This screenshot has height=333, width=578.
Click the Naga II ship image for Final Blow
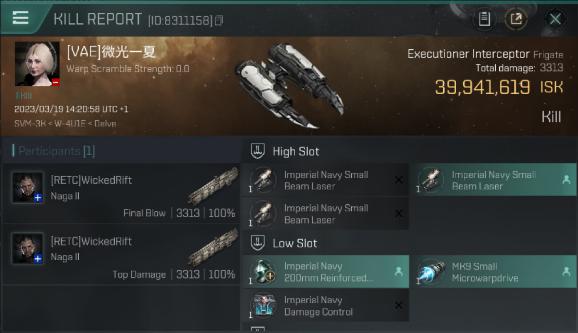pyautogui.click(x=213, y=186)
